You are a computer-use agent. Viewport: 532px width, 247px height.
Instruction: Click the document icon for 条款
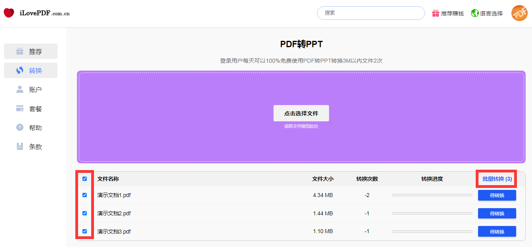(20, 147)
